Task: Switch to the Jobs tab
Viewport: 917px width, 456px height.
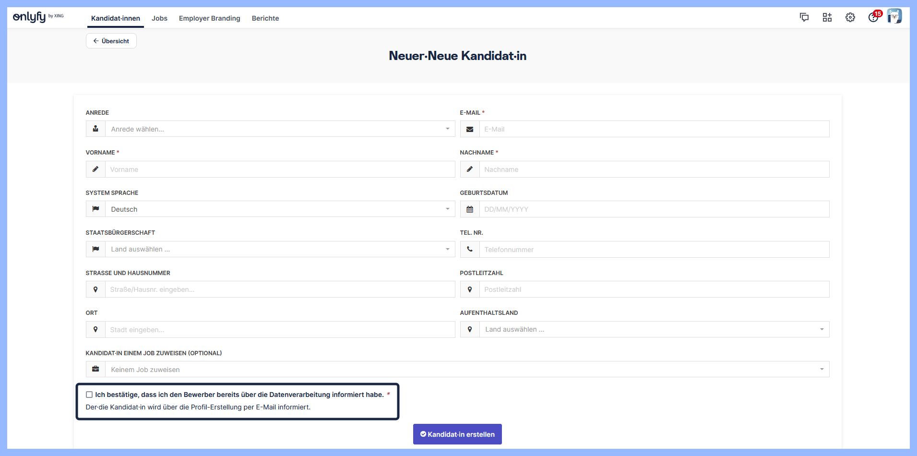Action: 159,18
